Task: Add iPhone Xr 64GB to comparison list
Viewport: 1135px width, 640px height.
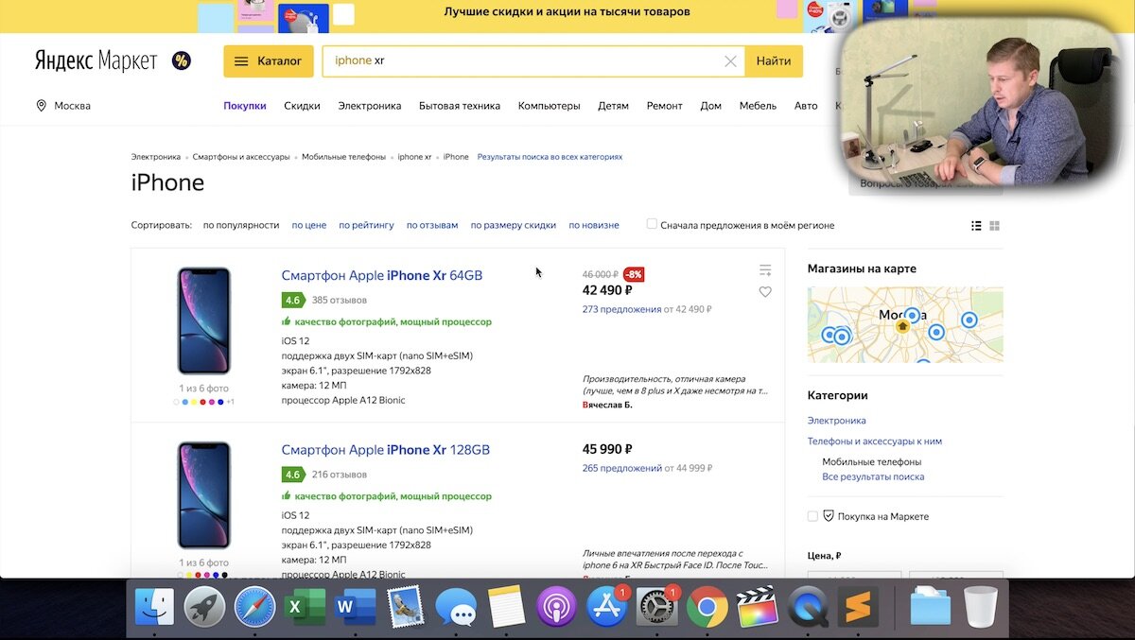Action: pos(765,270)
